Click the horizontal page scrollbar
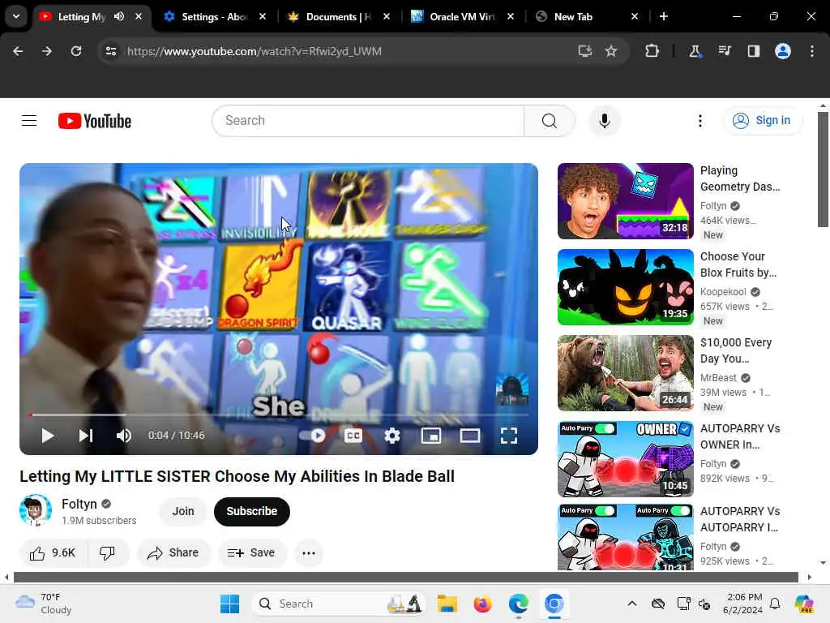 [405, 577]
